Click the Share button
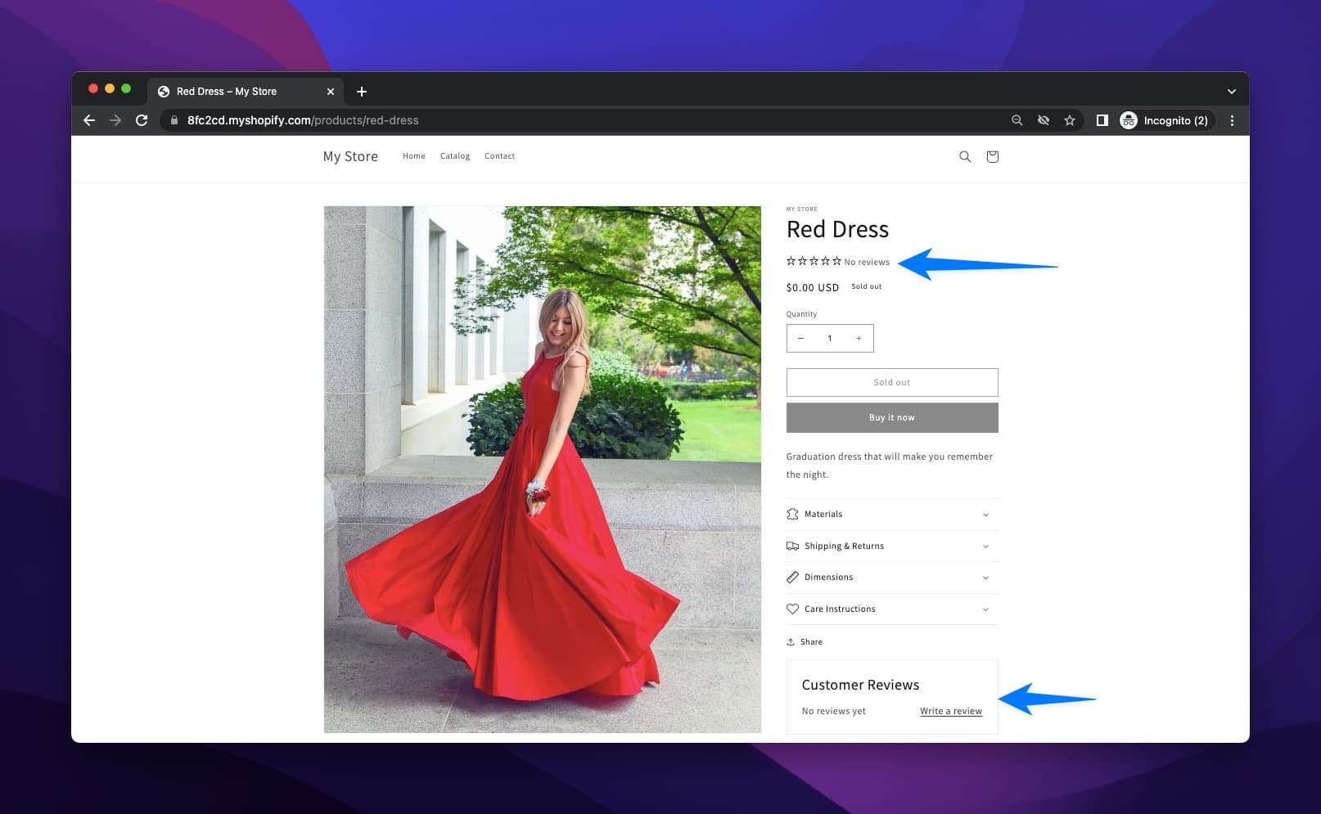The height and width of the screenshot is (814, 1321). [805, 642]
